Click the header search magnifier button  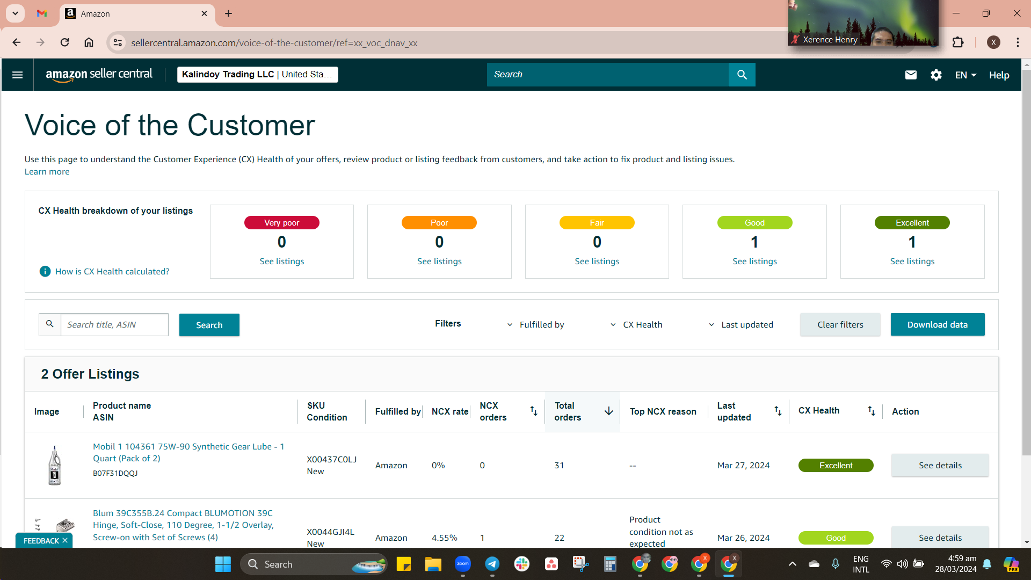[x=742, y=75]
